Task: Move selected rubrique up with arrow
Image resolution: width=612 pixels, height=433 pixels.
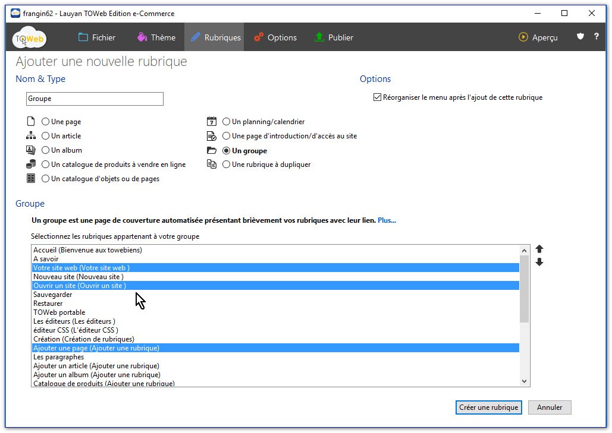Action: 539,249
